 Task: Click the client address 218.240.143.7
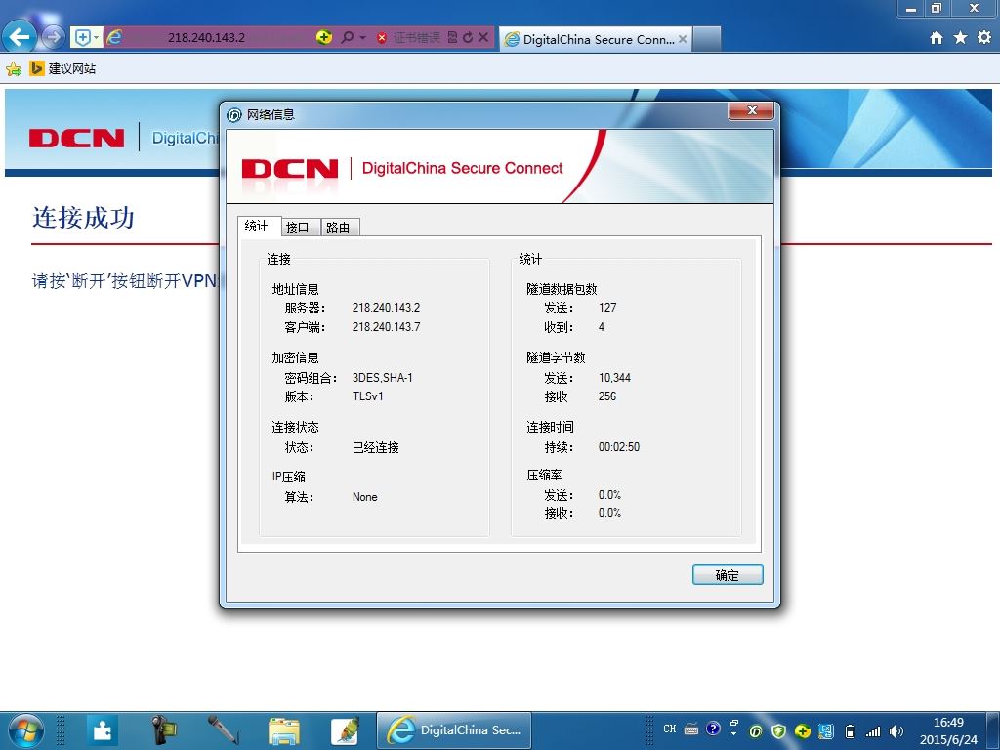coord(387,326)
